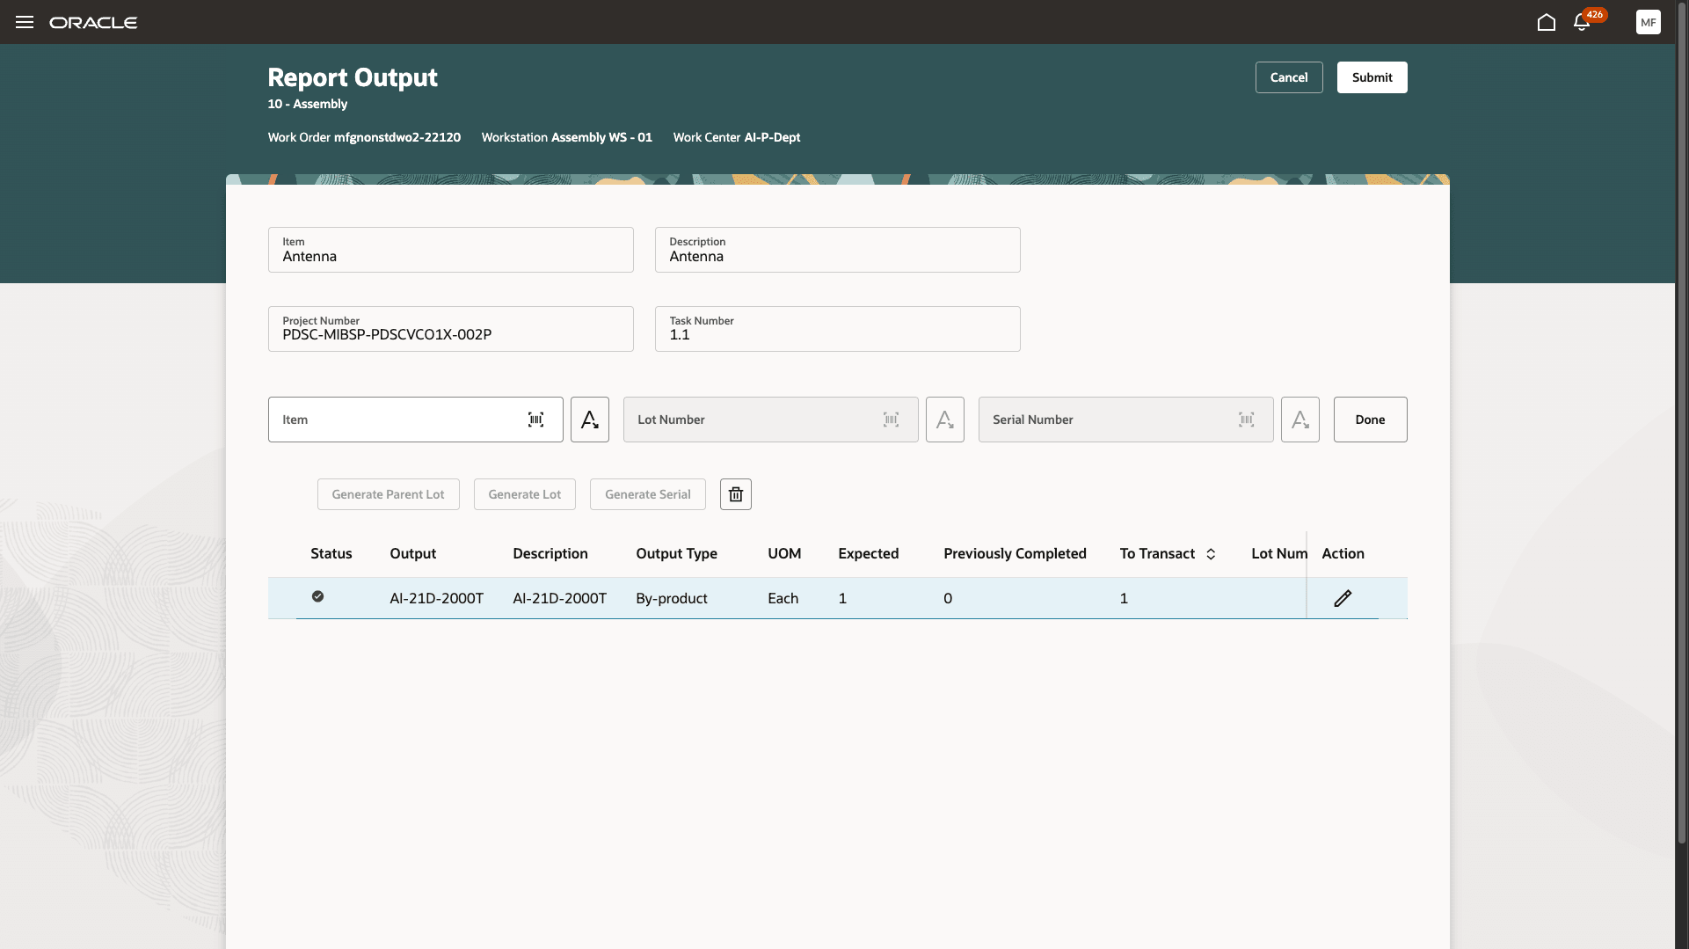
Task: Edit AI-21D-2000T row with pencil icon
Action: coord(1343,598)
